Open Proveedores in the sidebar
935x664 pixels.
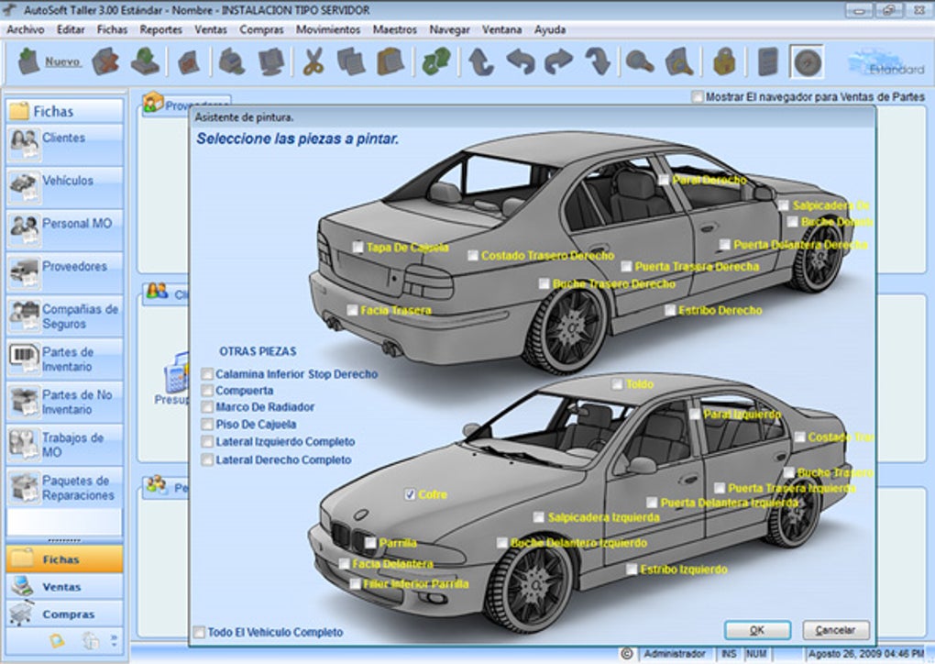click(64, 272)
